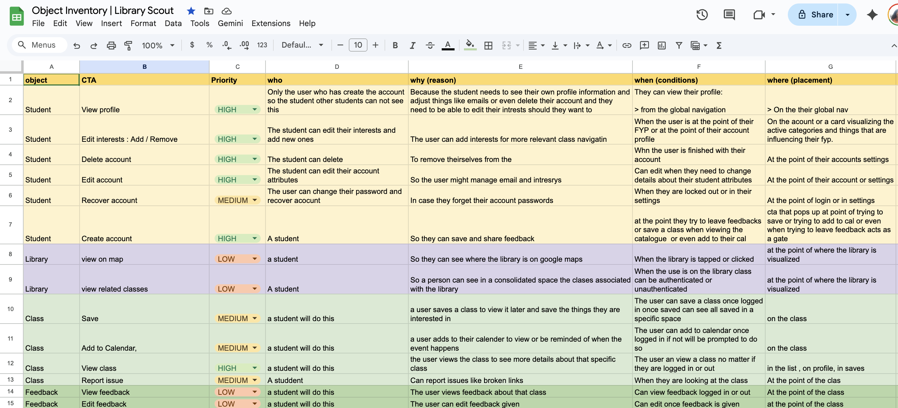
Task: Decrease font size with the minus button
Action: (340, 45)
